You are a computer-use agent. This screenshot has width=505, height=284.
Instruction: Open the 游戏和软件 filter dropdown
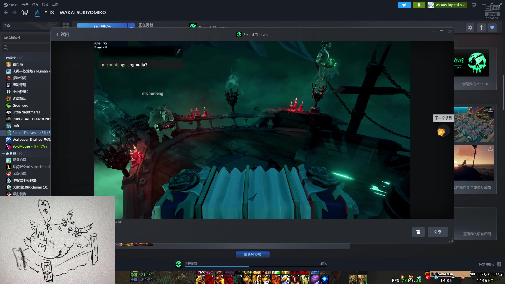(x=26, y=38)
